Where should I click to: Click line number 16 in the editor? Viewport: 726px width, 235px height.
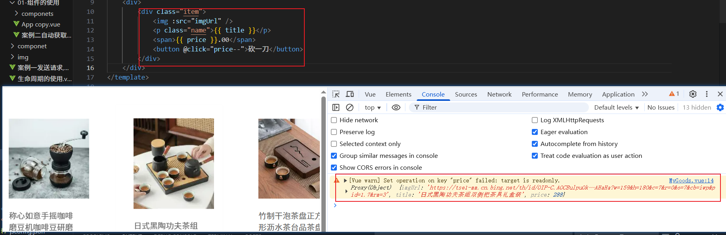coord(90,68)
